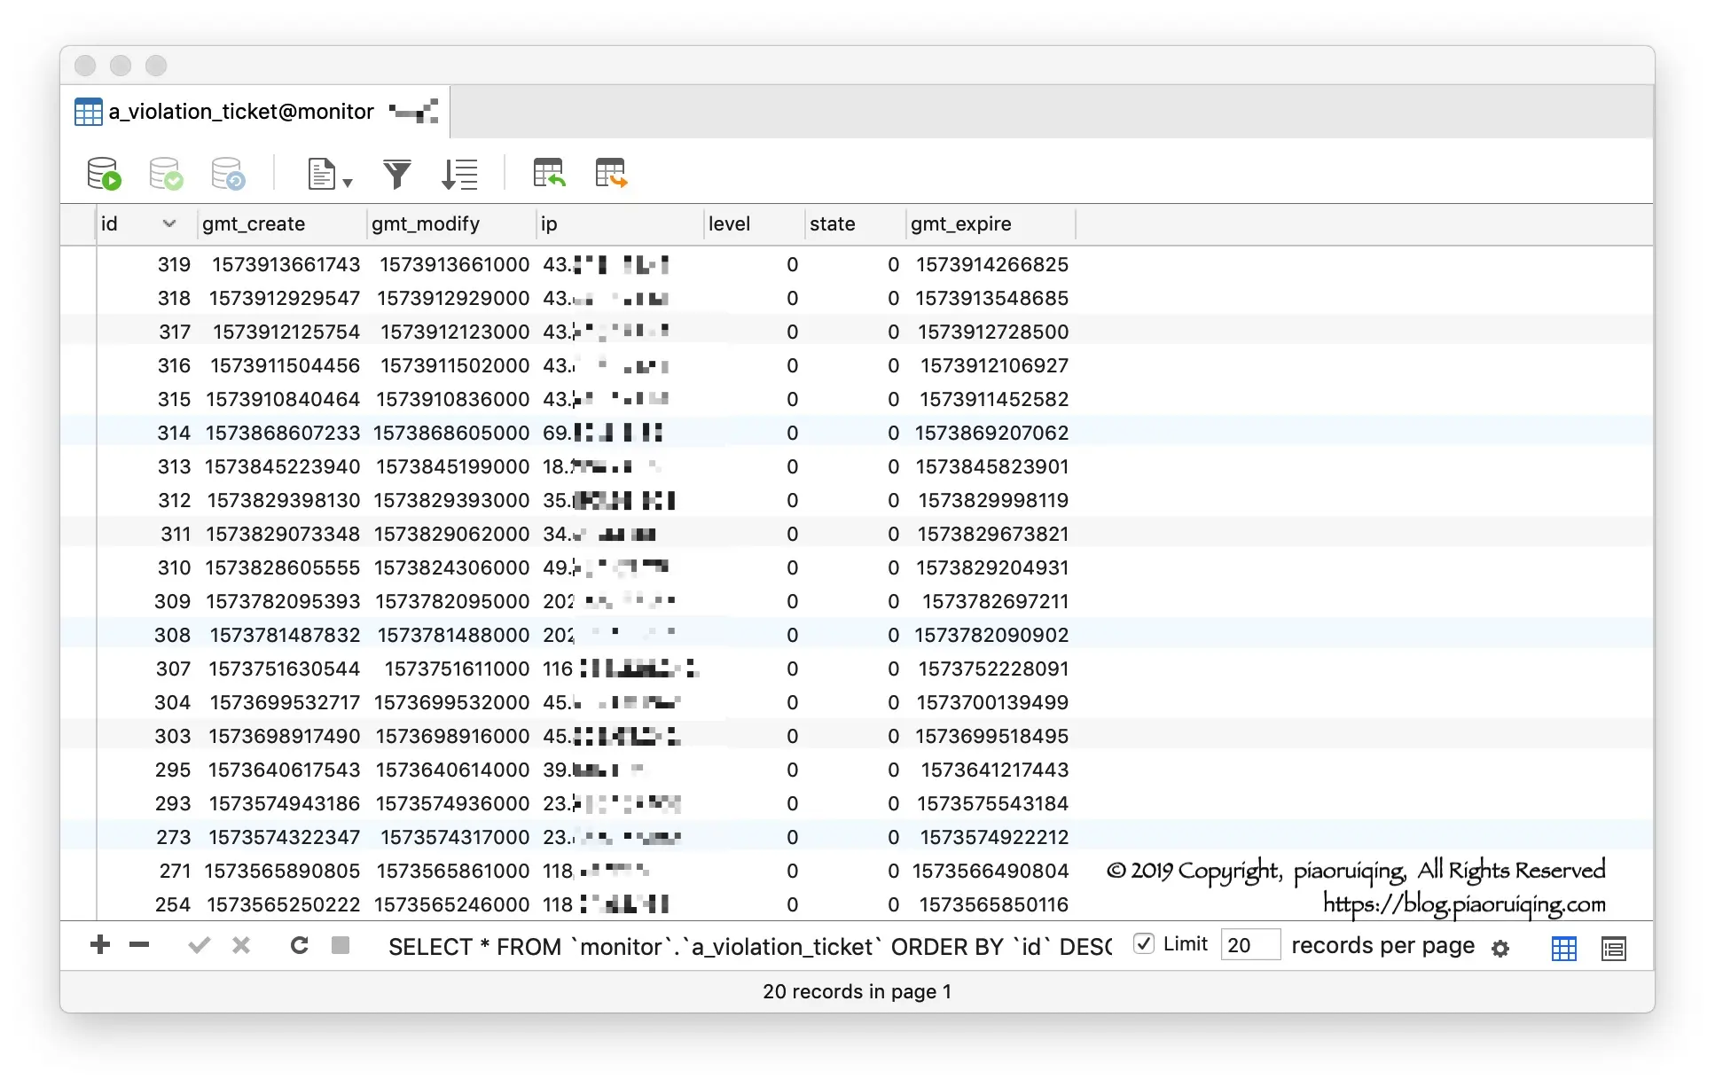Select gmt_modify cell 1573829393000
1715x1087 pixels.
(x=451, y=501)
